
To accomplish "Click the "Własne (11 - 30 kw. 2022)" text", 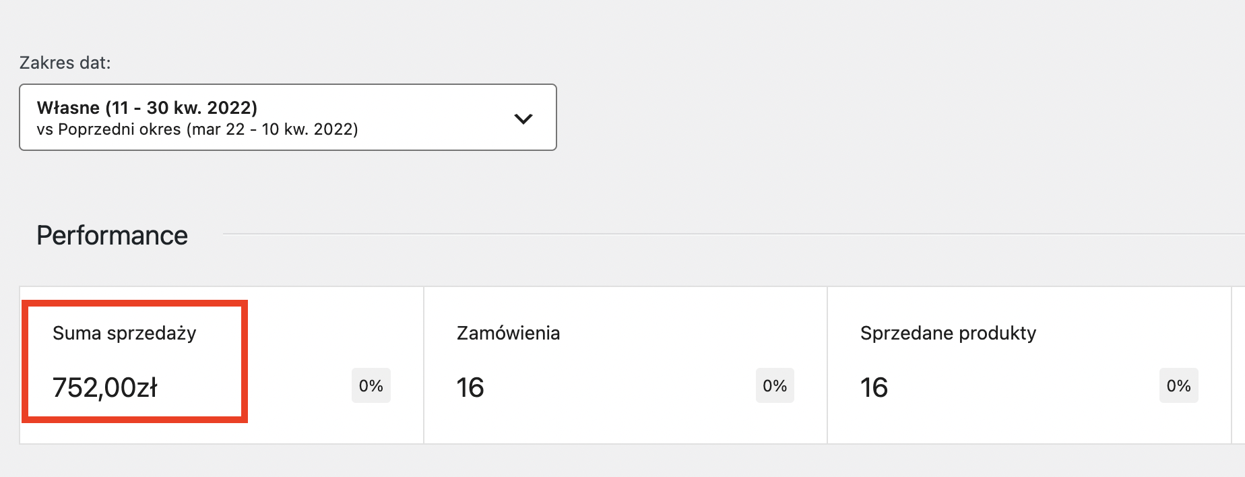I will pyautogui.click(x=147, y=108).
